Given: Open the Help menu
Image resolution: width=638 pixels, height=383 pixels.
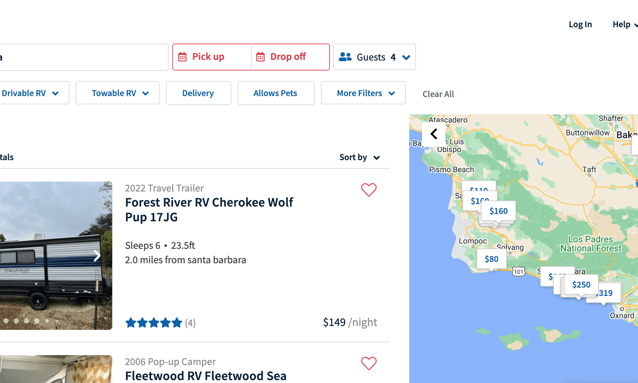Looking at the screenshot, I should pos(624,24).
